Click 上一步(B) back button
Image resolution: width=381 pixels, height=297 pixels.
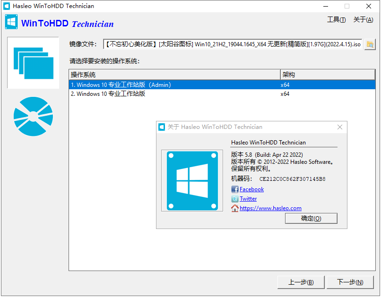click(x=301, y=282)
